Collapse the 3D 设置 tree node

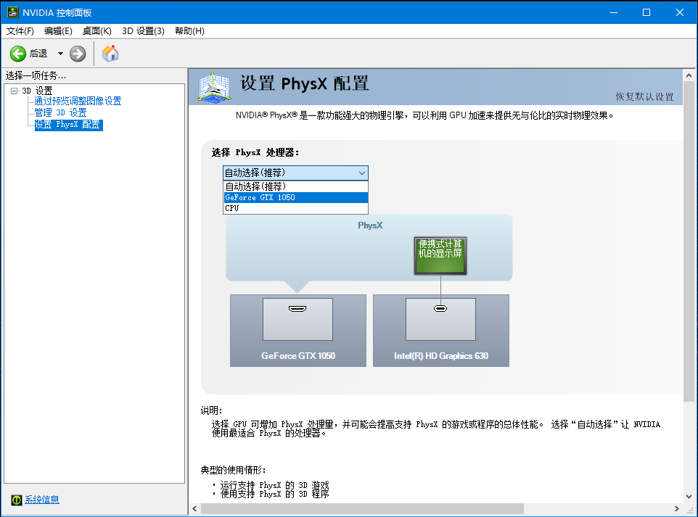coord(15,91)
